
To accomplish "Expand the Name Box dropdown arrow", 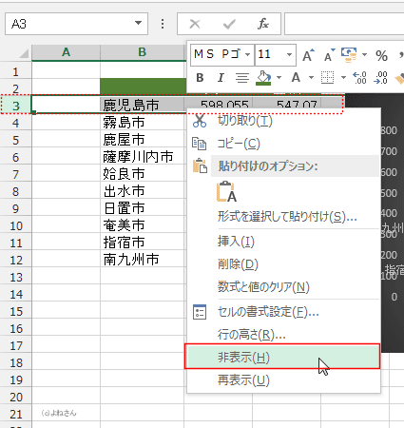I will 138,23.
